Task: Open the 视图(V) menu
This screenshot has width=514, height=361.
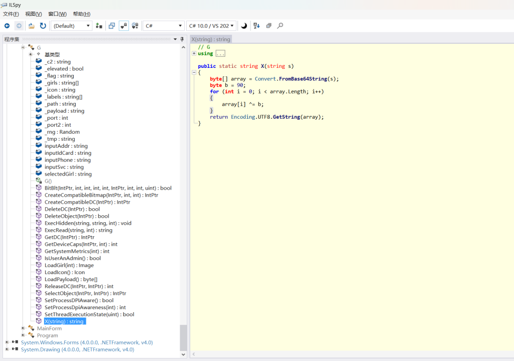Action: click(34, 14)
